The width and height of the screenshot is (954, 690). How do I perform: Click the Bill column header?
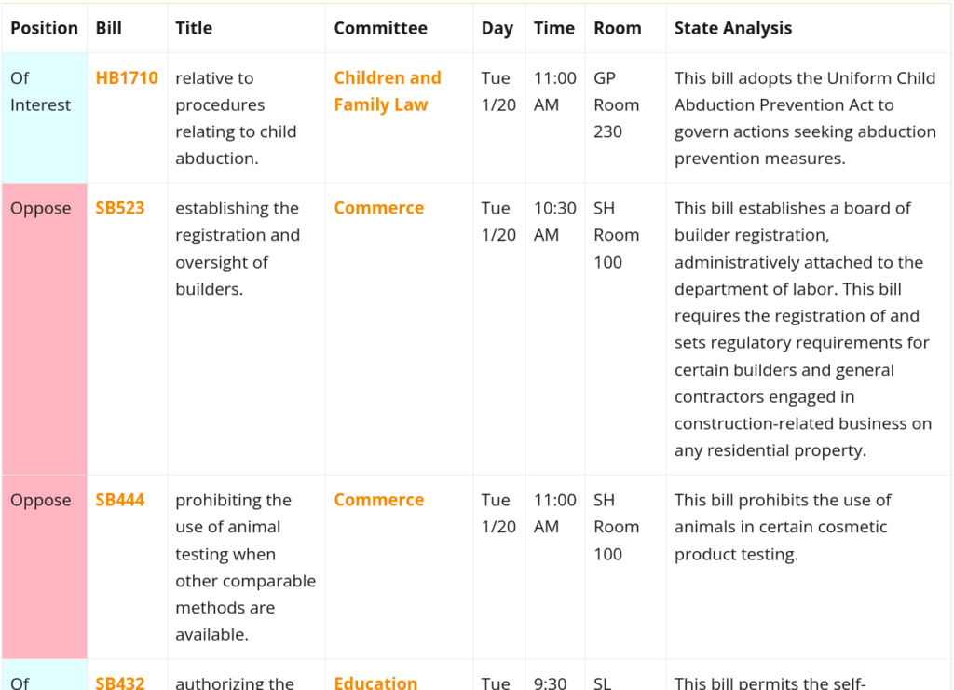[109, 28]
